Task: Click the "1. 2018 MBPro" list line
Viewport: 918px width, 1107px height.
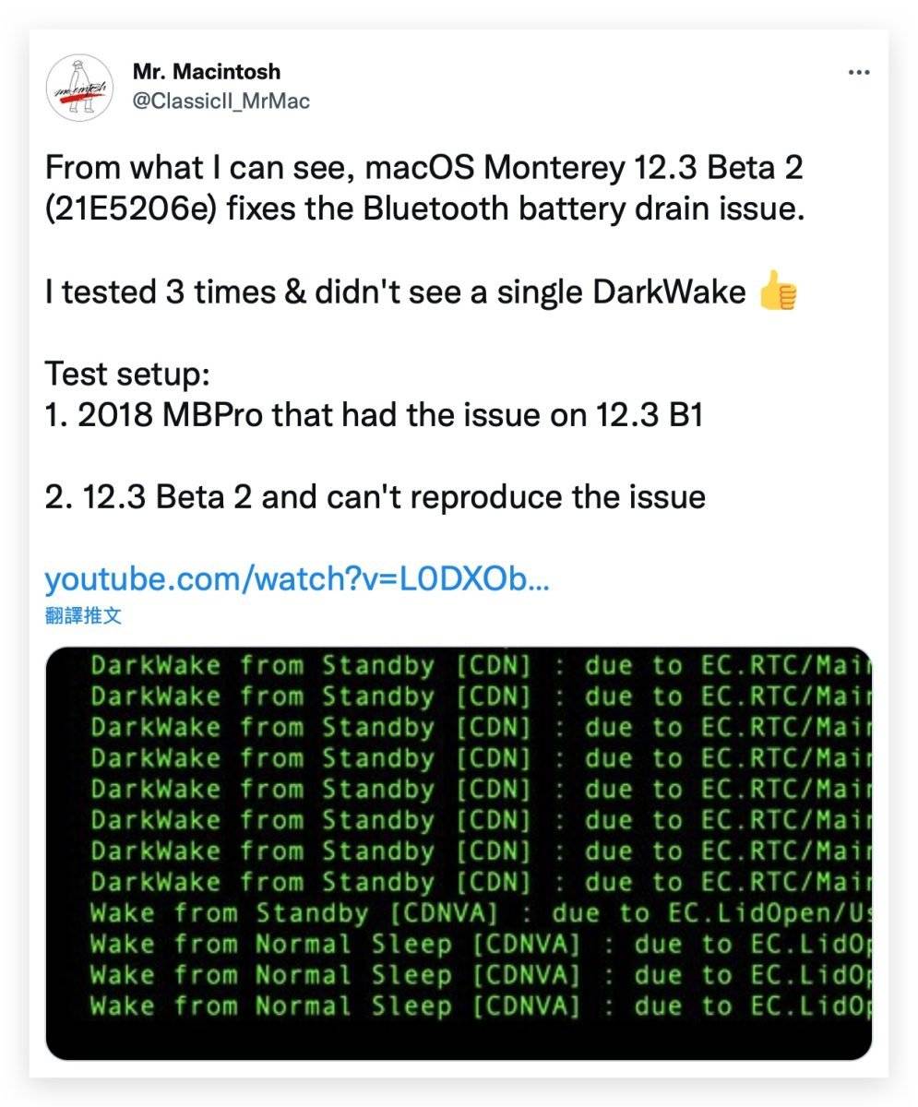Action: tap(374, 415)
